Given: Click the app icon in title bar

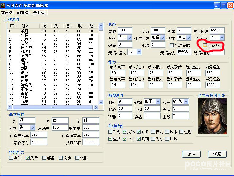Looking at the screenshot, I should coord(3,6).
